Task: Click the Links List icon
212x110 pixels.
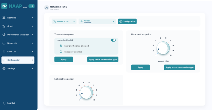Action: coord(4,52)
